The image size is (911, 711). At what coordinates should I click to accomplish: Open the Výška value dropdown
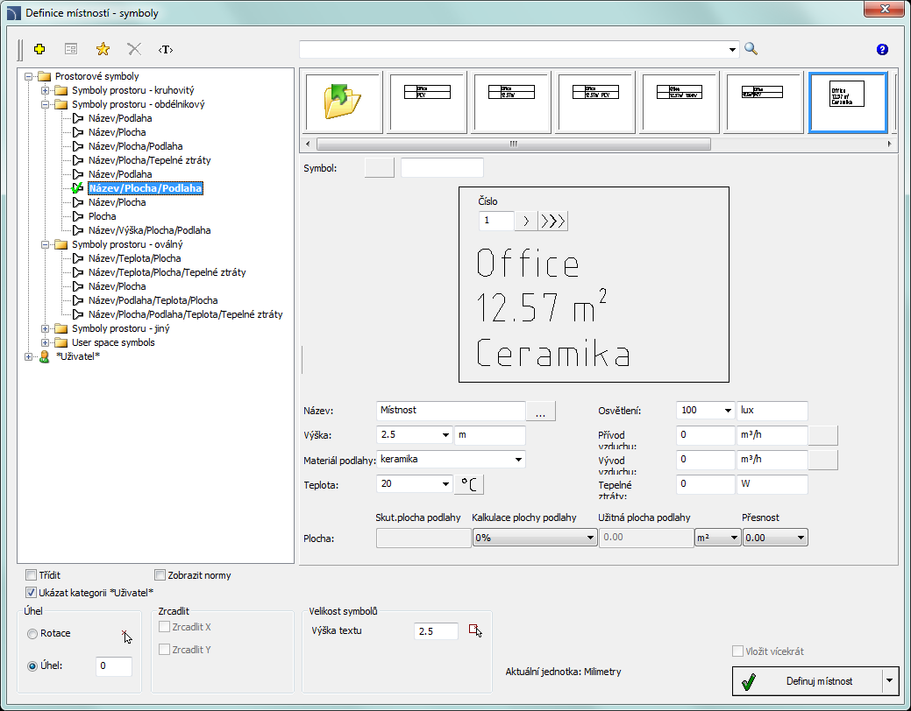coord(445,434)
